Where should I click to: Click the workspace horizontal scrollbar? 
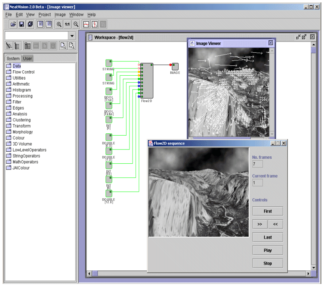192,274
